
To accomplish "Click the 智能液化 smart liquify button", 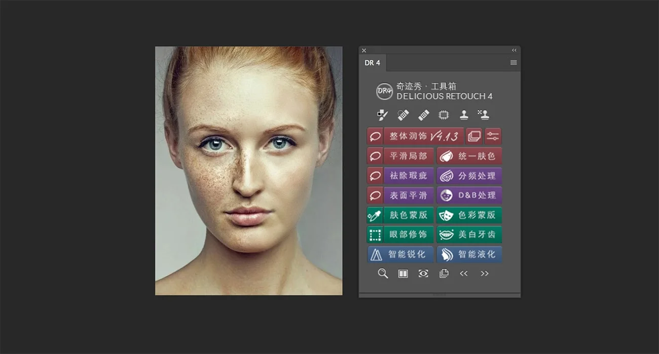I will (469, 254).
